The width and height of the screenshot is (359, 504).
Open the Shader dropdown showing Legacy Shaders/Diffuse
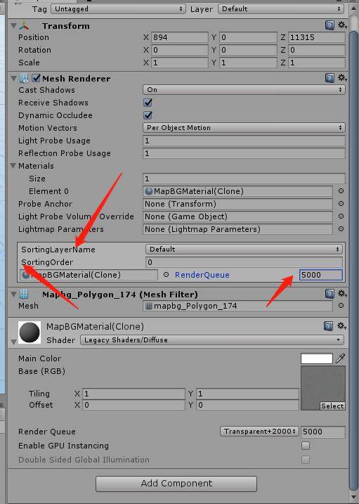point(212,340)
